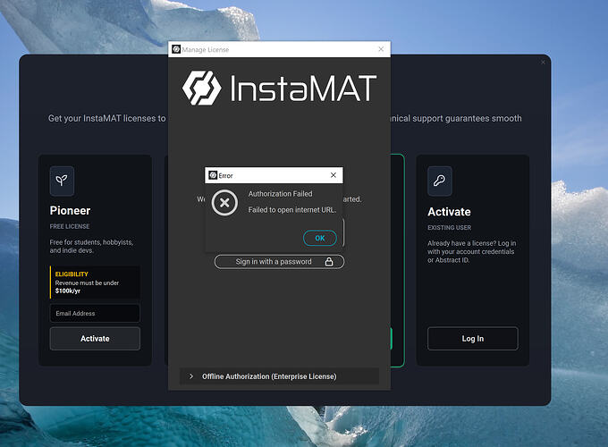Click the EXISTING USER label
Screen dimensions: 608x447
click(450, 228)
